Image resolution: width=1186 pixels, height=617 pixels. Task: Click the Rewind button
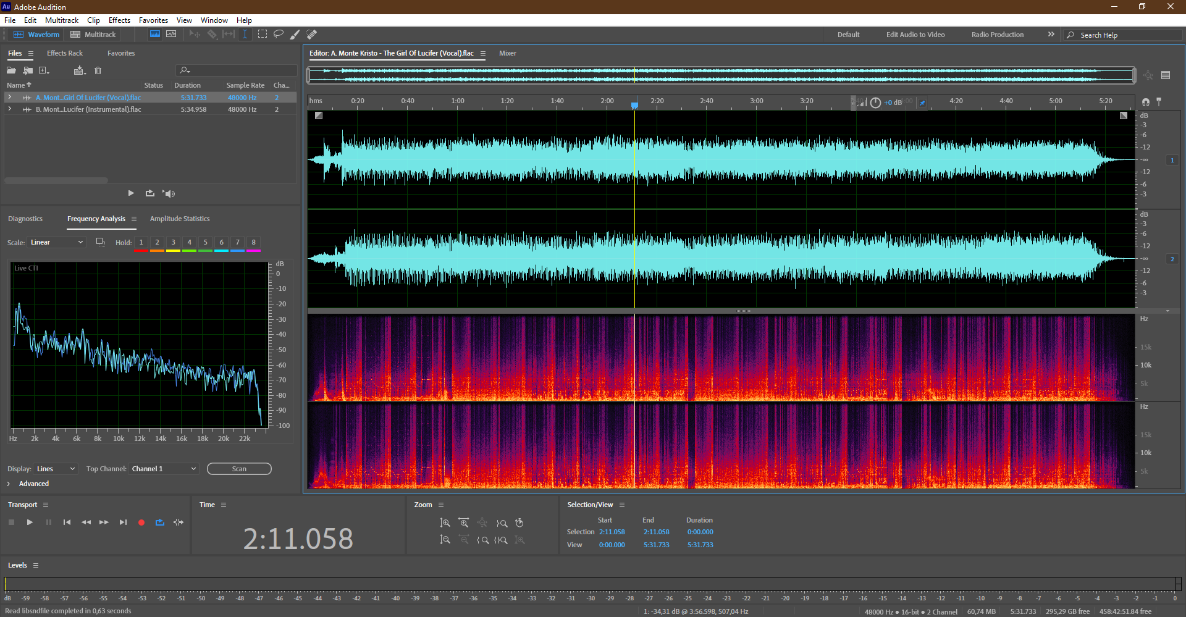86,523
